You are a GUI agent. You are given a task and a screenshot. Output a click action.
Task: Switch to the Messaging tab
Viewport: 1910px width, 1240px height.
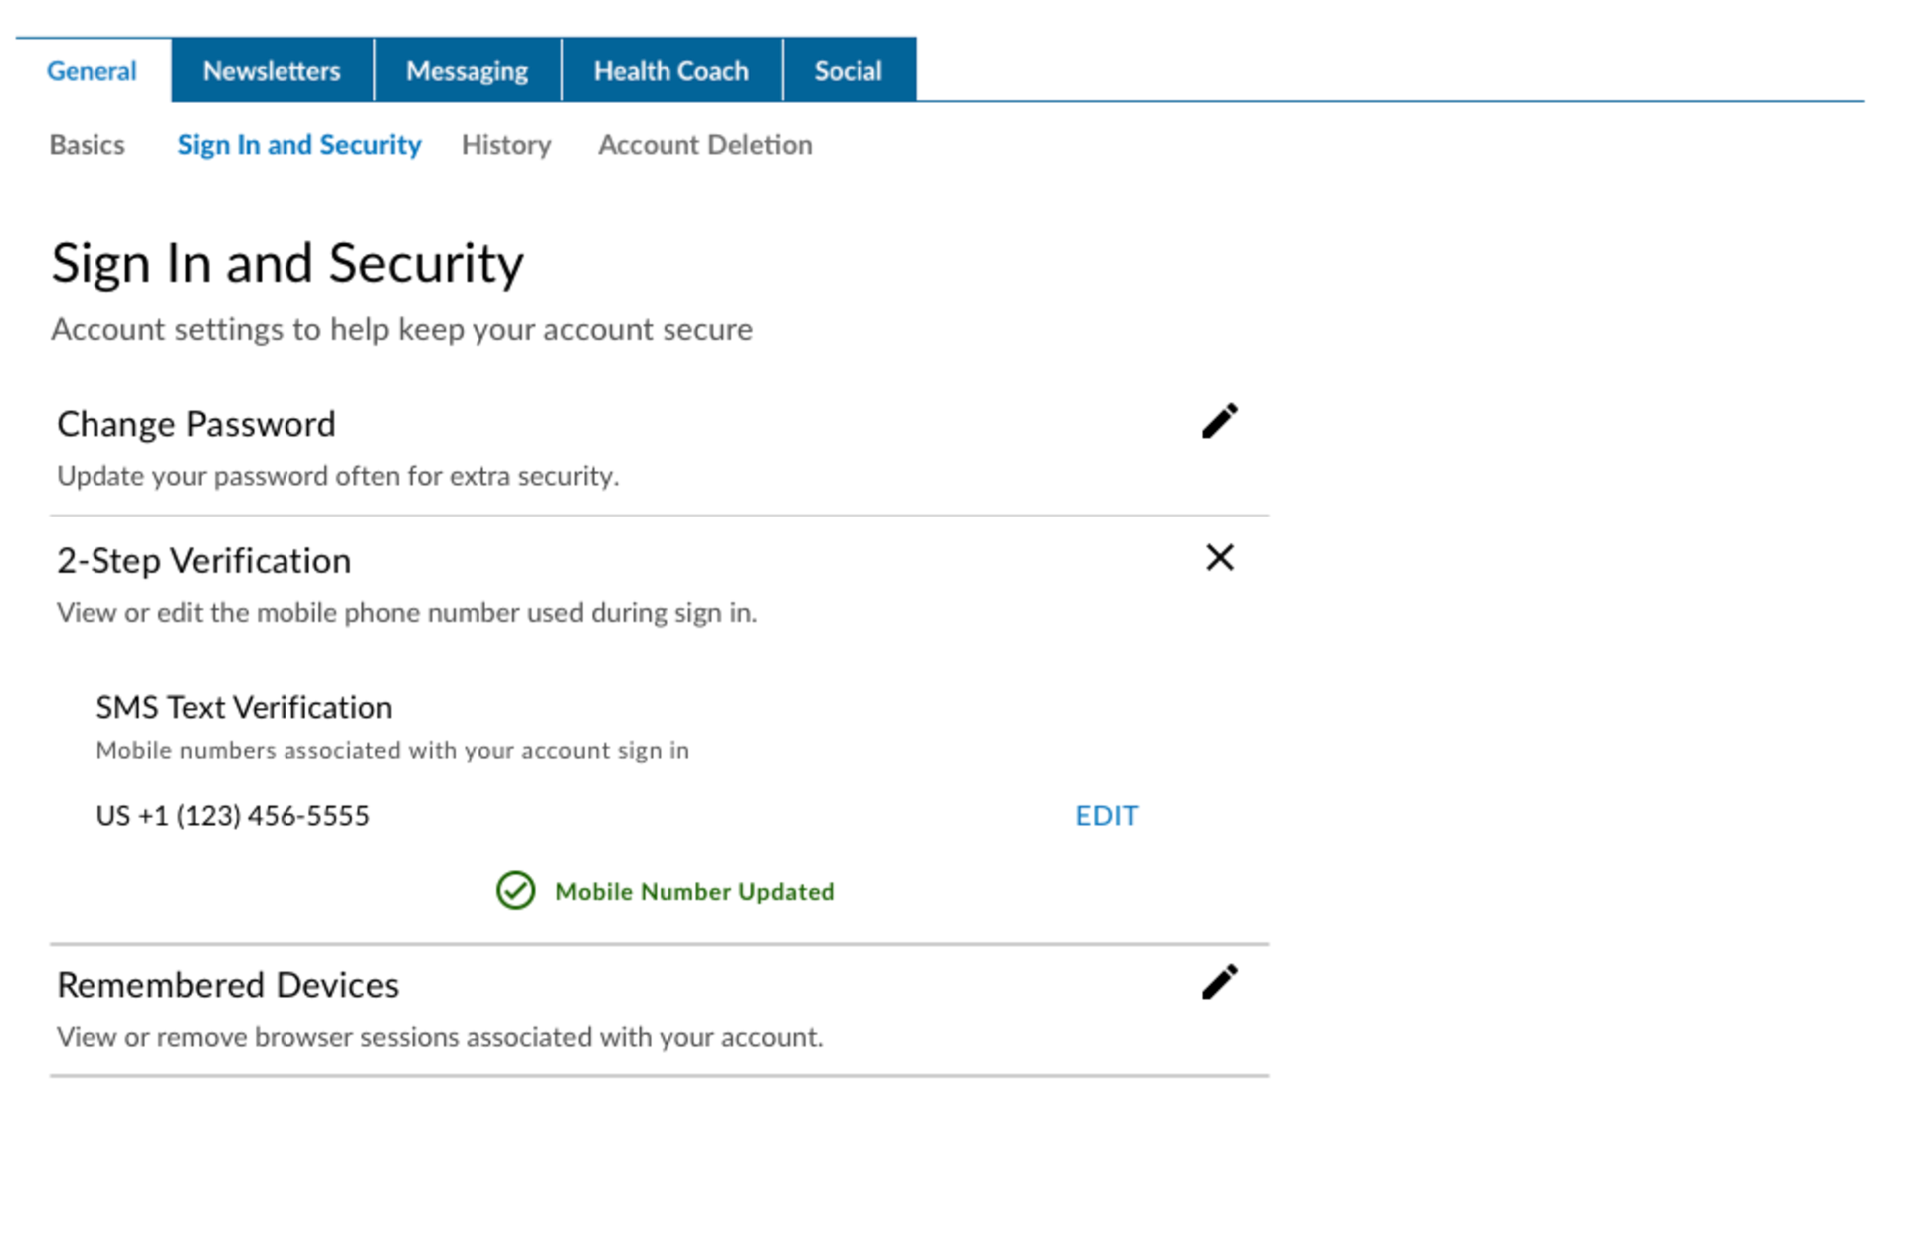tap(467, 71)
